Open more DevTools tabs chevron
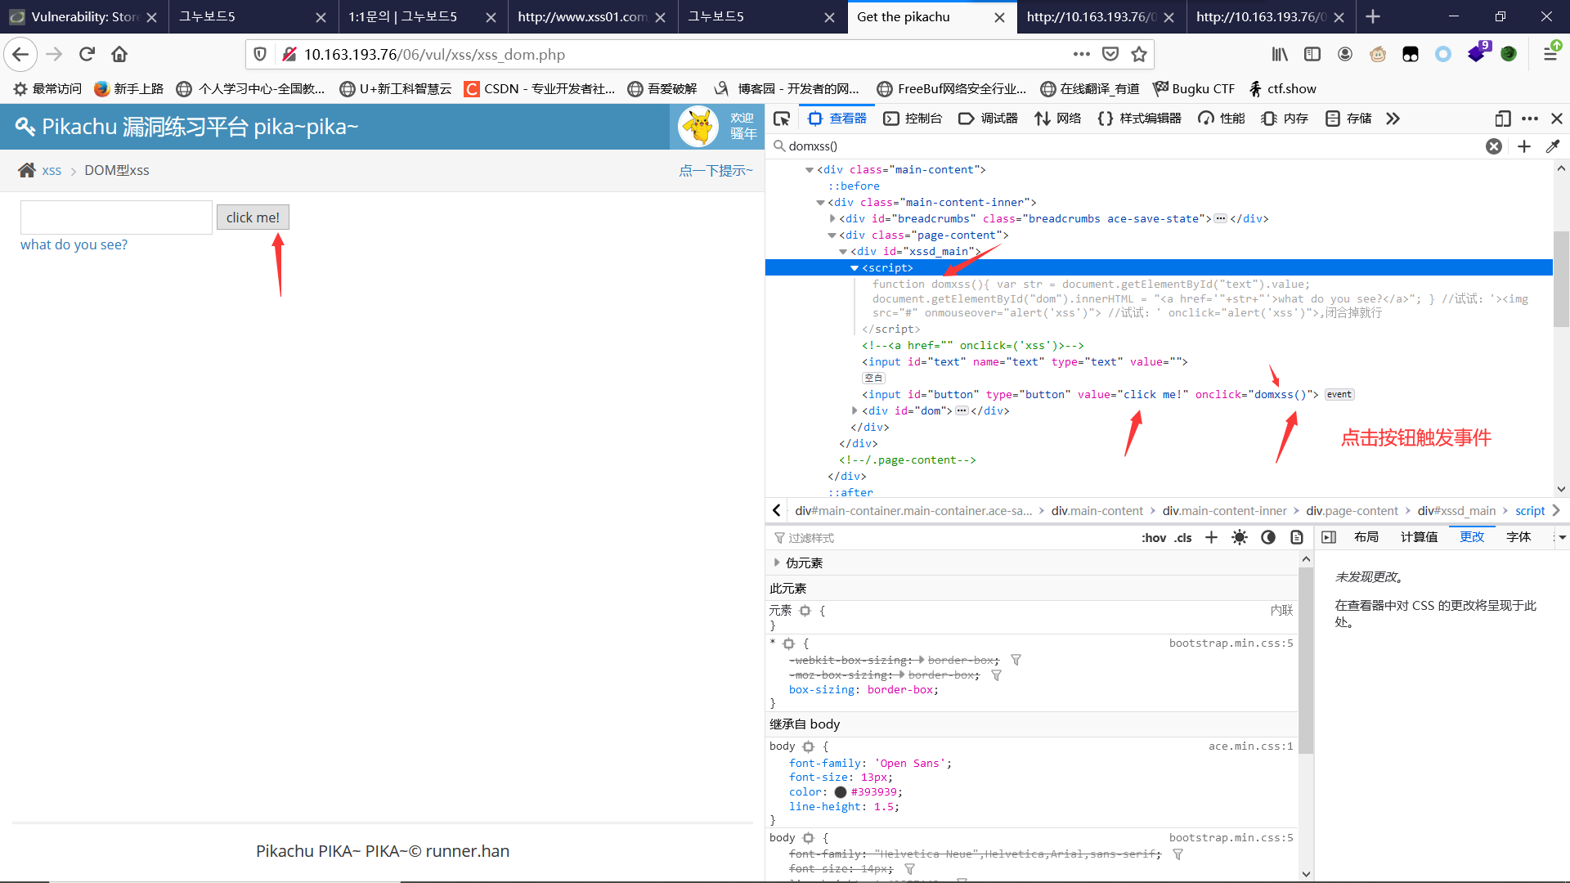 click(1393, 119)
